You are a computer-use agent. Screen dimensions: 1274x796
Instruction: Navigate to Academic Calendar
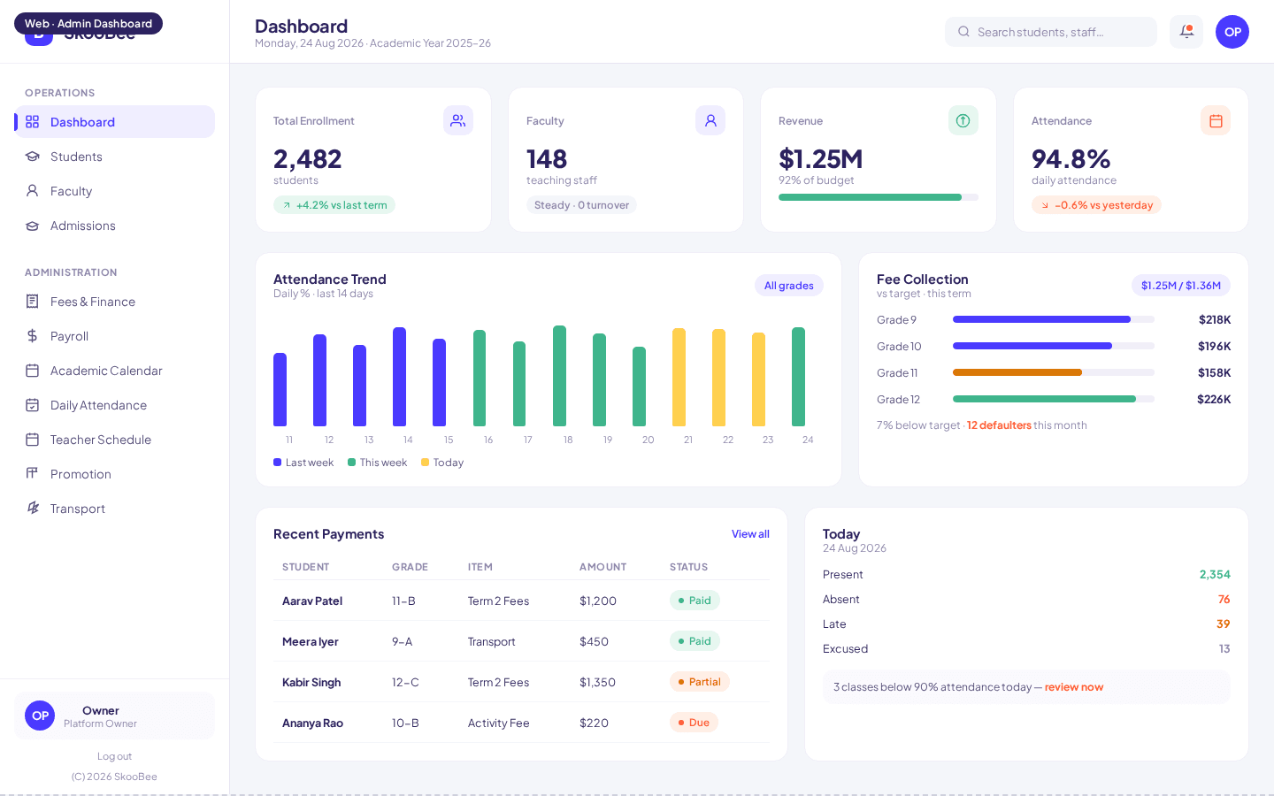pyautogui.click(x=115, y=371)
